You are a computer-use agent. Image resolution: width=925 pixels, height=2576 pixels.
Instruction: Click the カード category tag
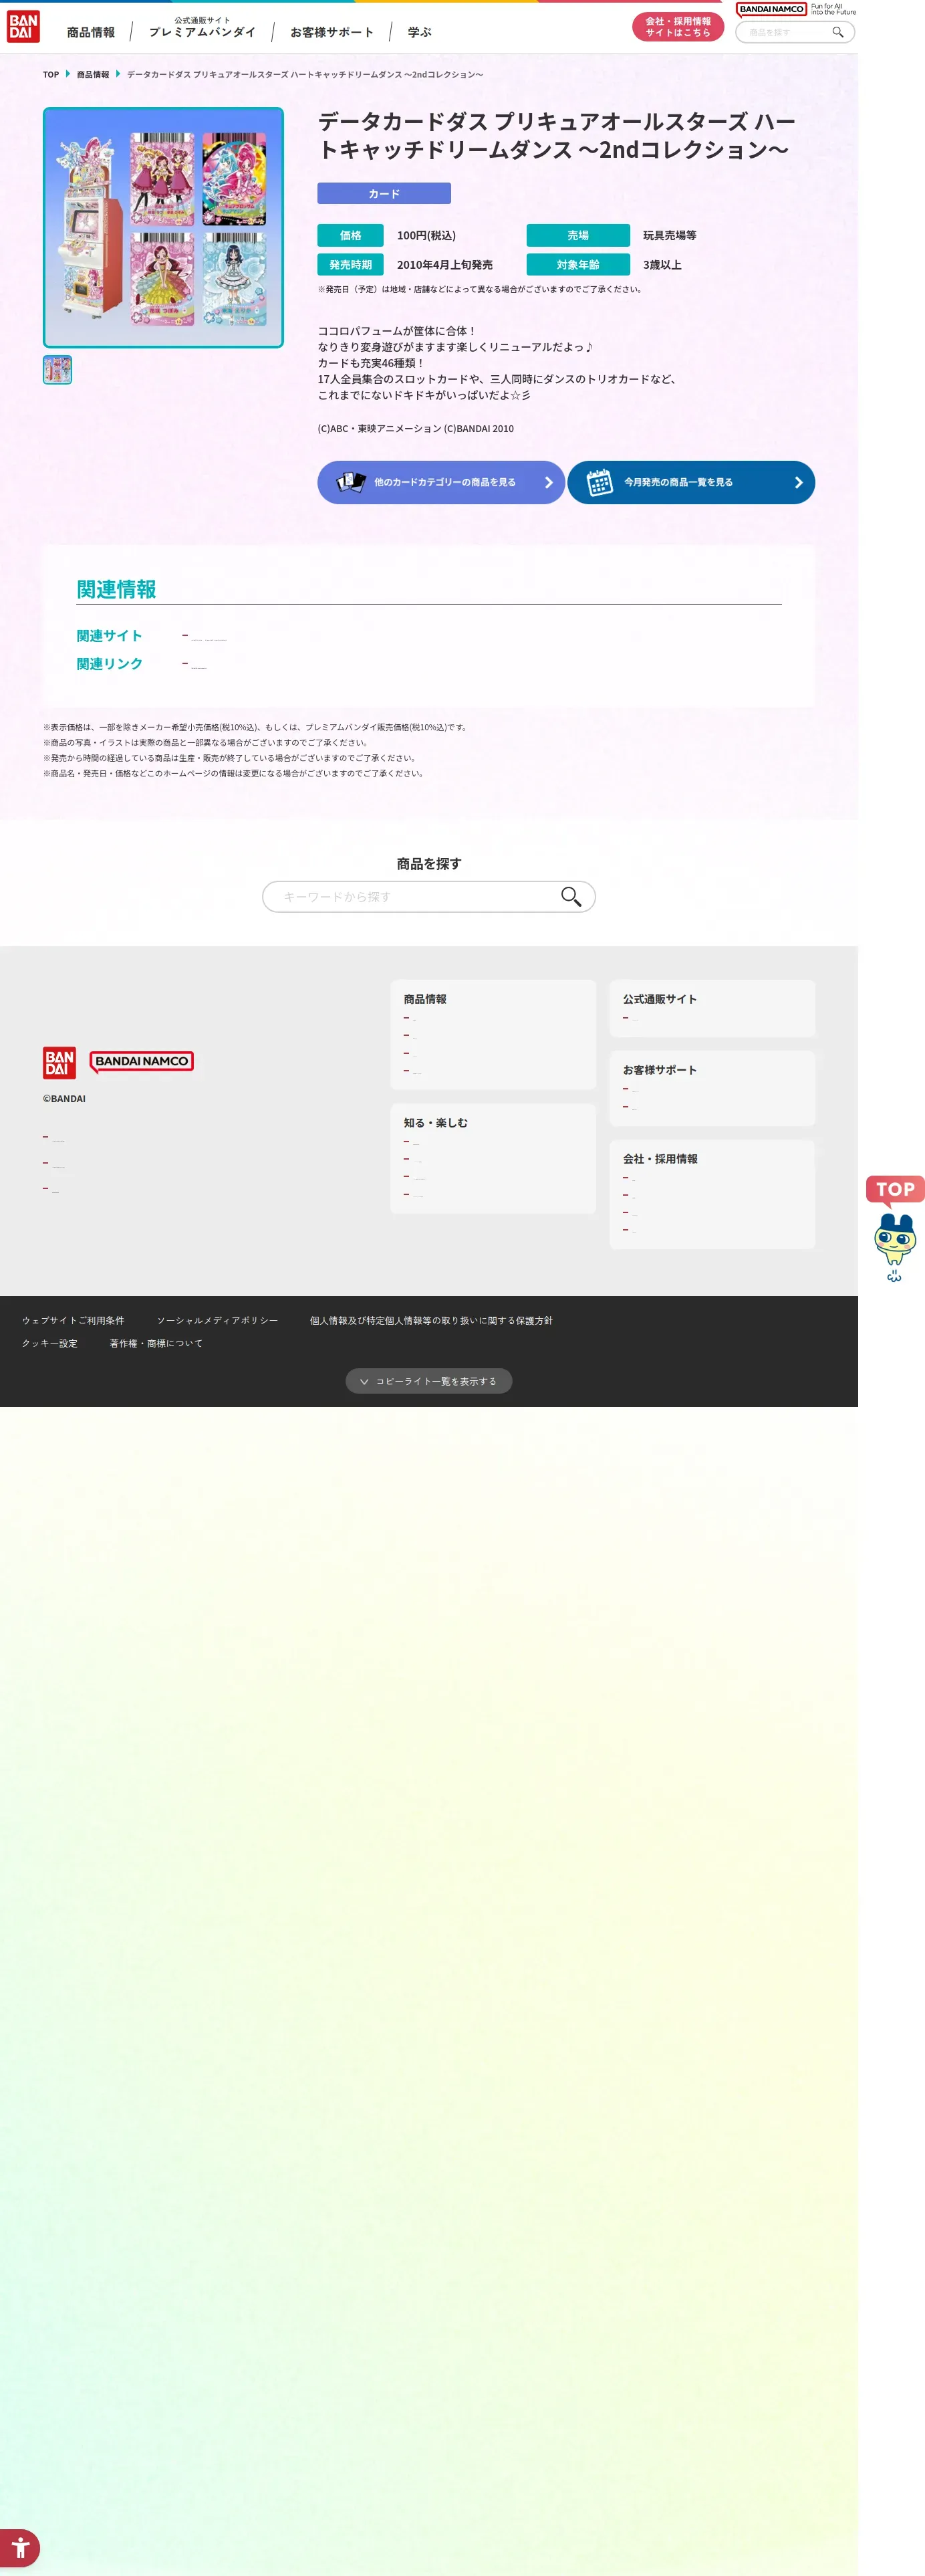[384, 193]
